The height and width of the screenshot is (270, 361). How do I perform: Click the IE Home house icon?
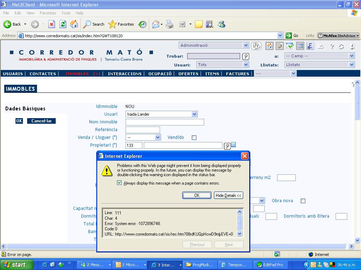[74, 24]
